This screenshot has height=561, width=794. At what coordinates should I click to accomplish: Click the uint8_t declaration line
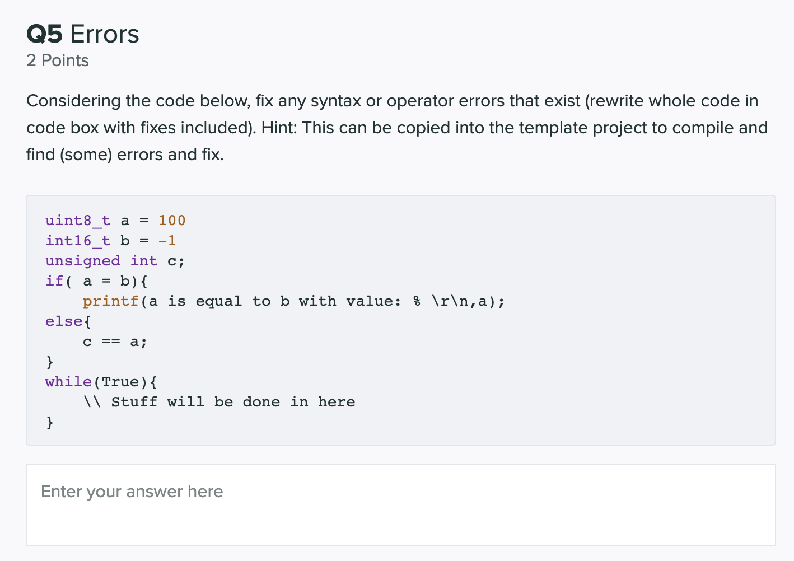point(115,220)
